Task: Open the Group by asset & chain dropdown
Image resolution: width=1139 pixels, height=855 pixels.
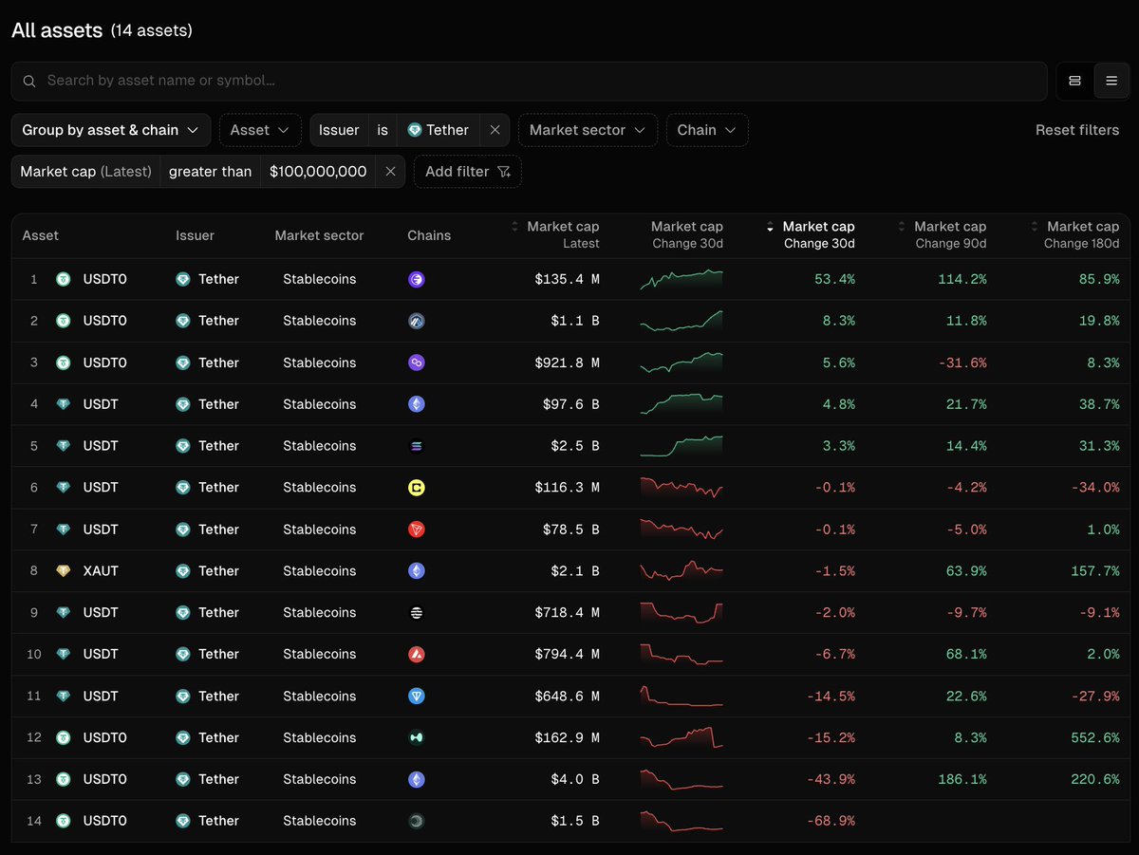Action: click(x=111, y=130)
